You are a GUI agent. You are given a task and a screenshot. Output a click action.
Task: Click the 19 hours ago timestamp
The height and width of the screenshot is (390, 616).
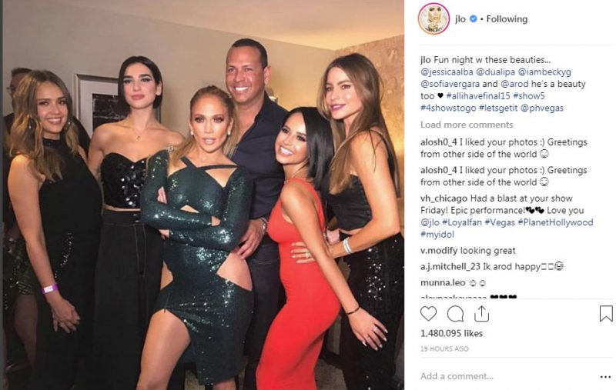pos(444,348)
